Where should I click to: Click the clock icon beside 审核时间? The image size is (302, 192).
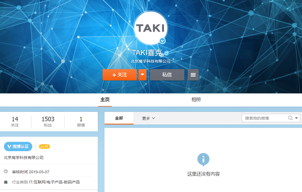click(6, 171)
